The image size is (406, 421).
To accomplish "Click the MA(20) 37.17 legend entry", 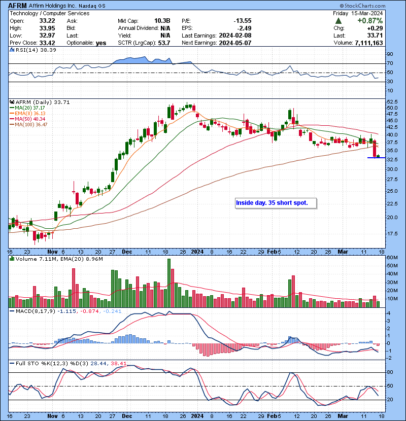I will click(27, 108).
